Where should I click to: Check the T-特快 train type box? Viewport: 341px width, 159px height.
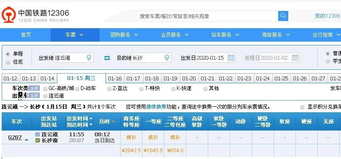(141, 89)
